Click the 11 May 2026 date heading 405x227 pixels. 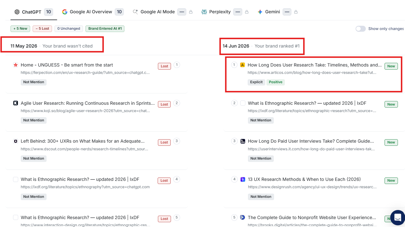[x=24, y=46]
